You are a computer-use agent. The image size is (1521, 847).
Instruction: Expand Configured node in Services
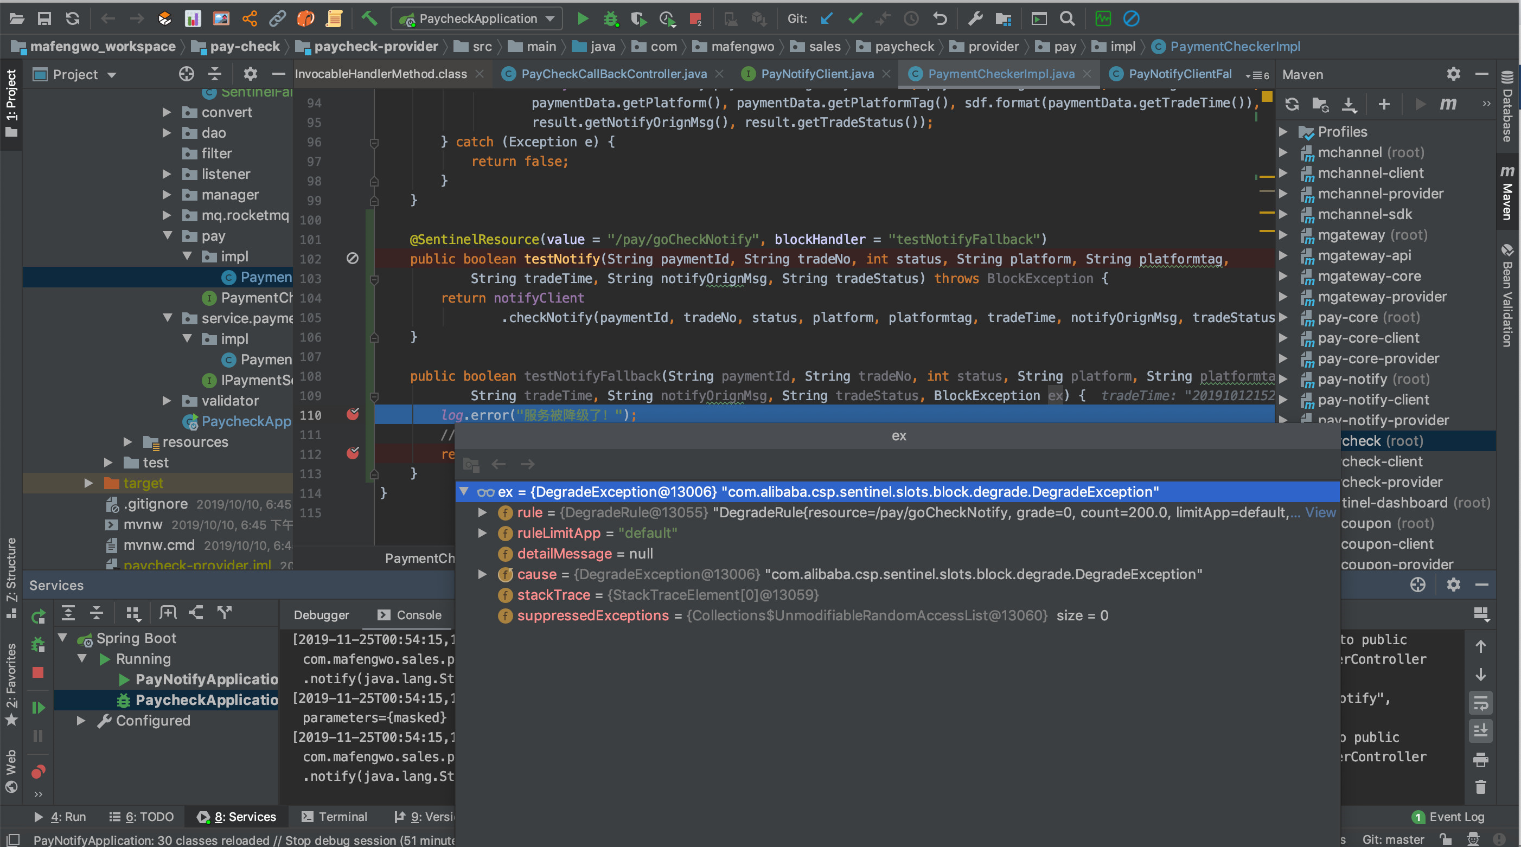point(81,721)
